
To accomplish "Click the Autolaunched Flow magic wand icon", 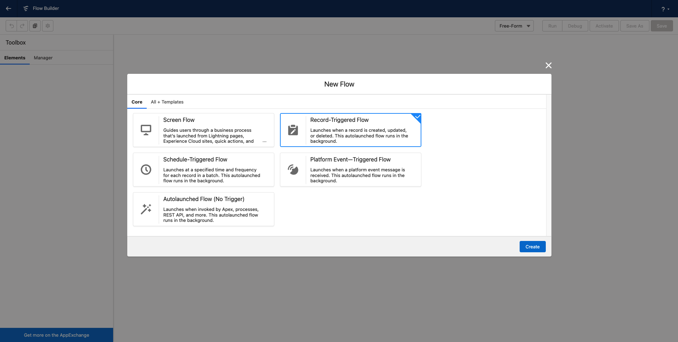I will [146, 209].
